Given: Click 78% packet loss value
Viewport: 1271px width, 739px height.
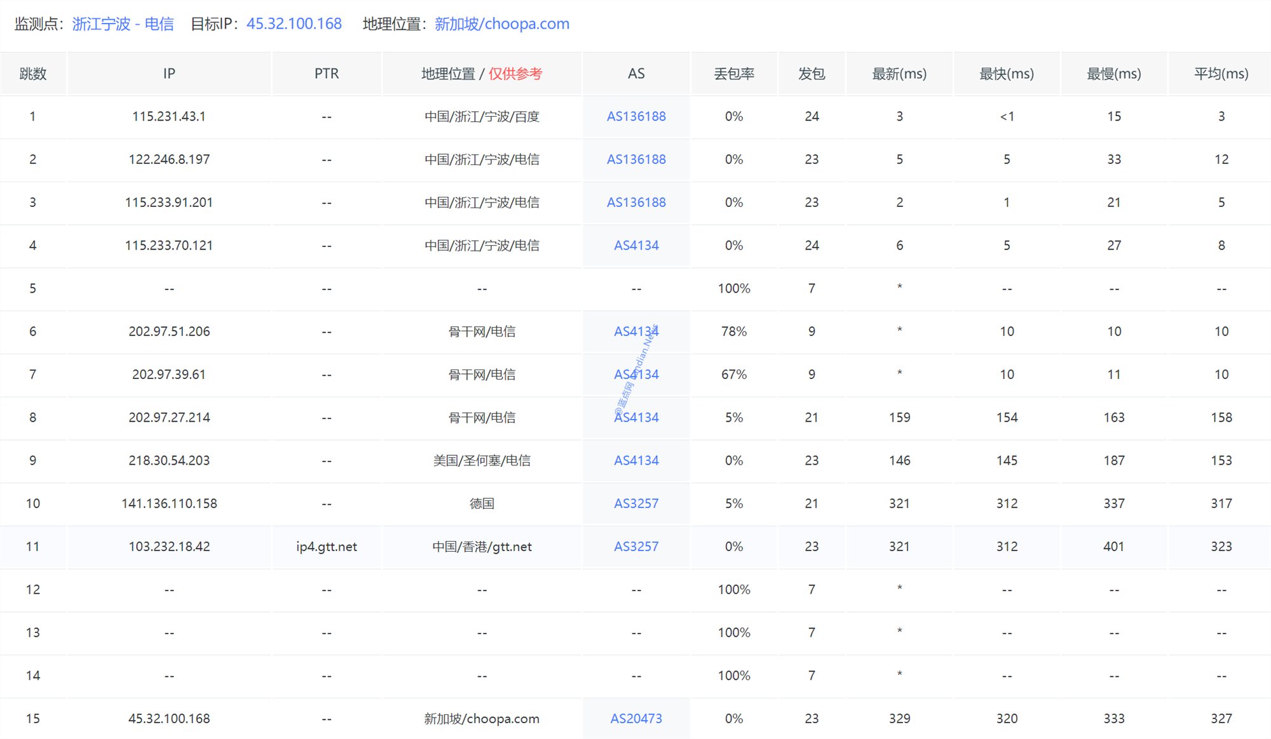Looking at the screenshot, I should point(734,331).
